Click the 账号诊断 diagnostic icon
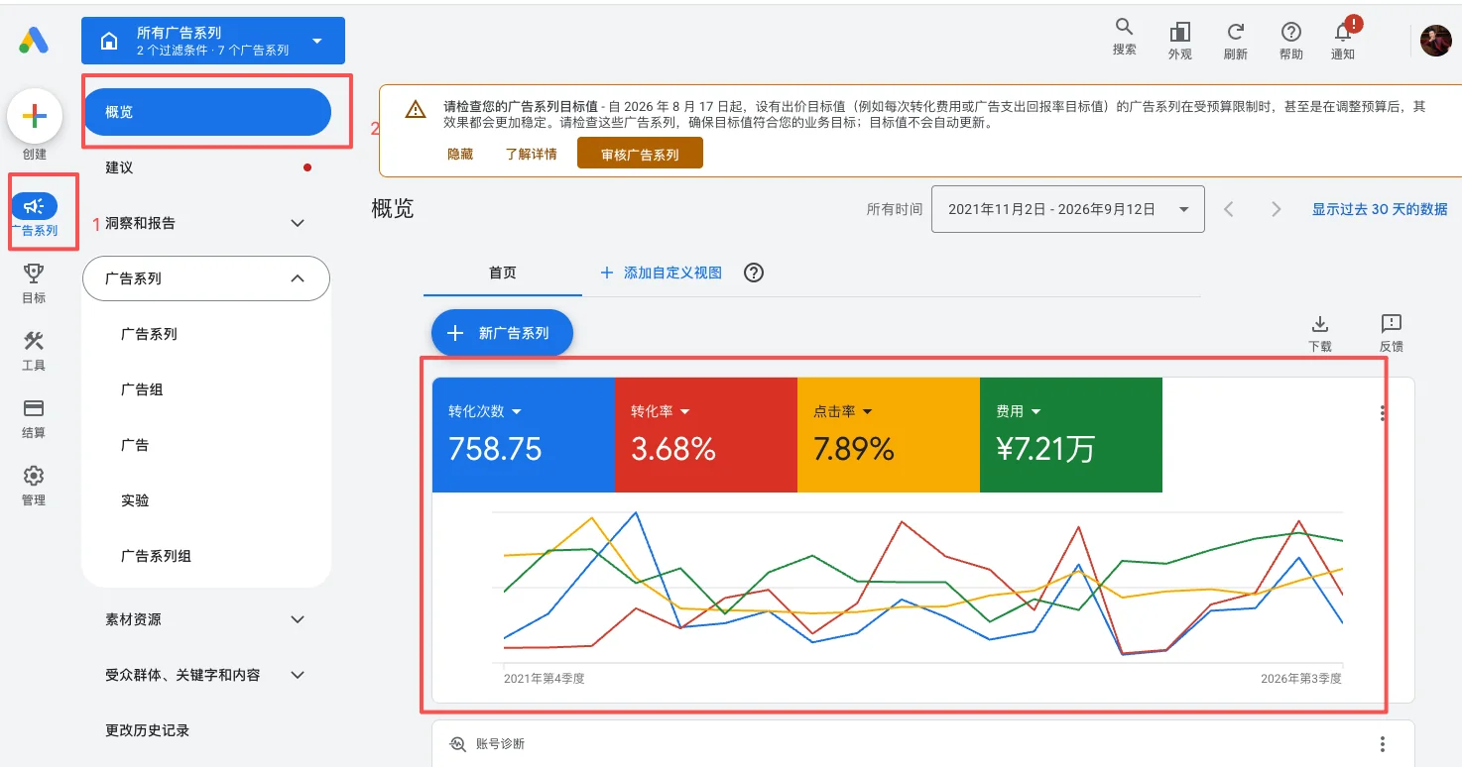 click(x=457, y=744)
